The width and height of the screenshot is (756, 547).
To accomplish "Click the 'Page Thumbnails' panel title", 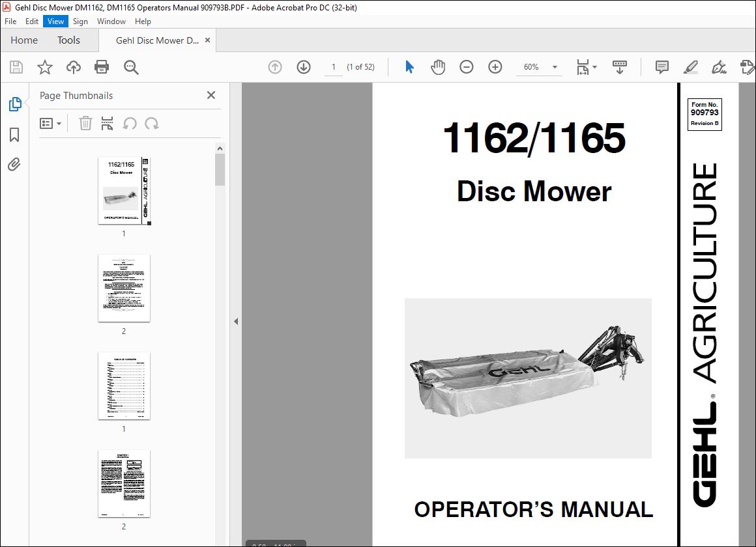I will (76, 96).
